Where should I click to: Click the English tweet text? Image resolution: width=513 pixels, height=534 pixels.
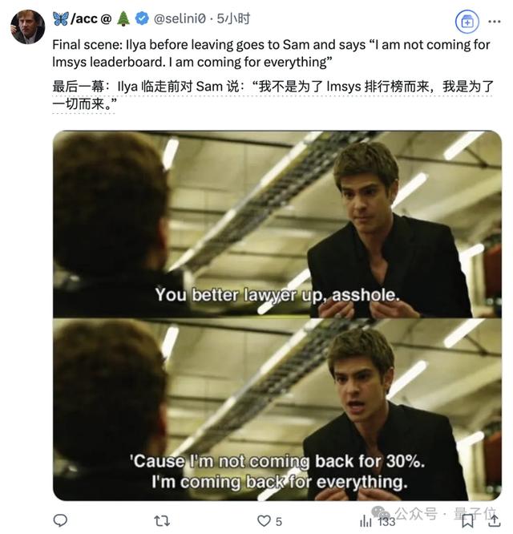tap(271, 54)
